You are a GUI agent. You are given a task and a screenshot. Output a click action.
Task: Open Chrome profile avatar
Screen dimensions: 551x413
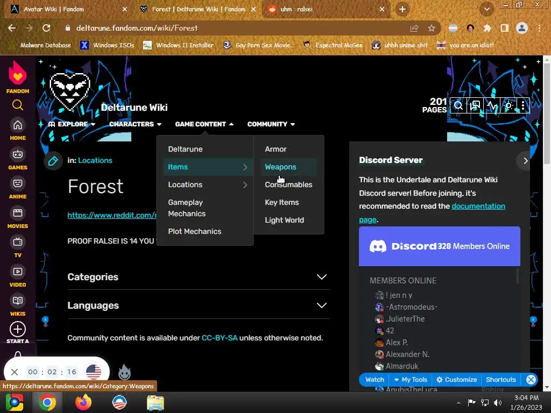(x=522, y=28)
